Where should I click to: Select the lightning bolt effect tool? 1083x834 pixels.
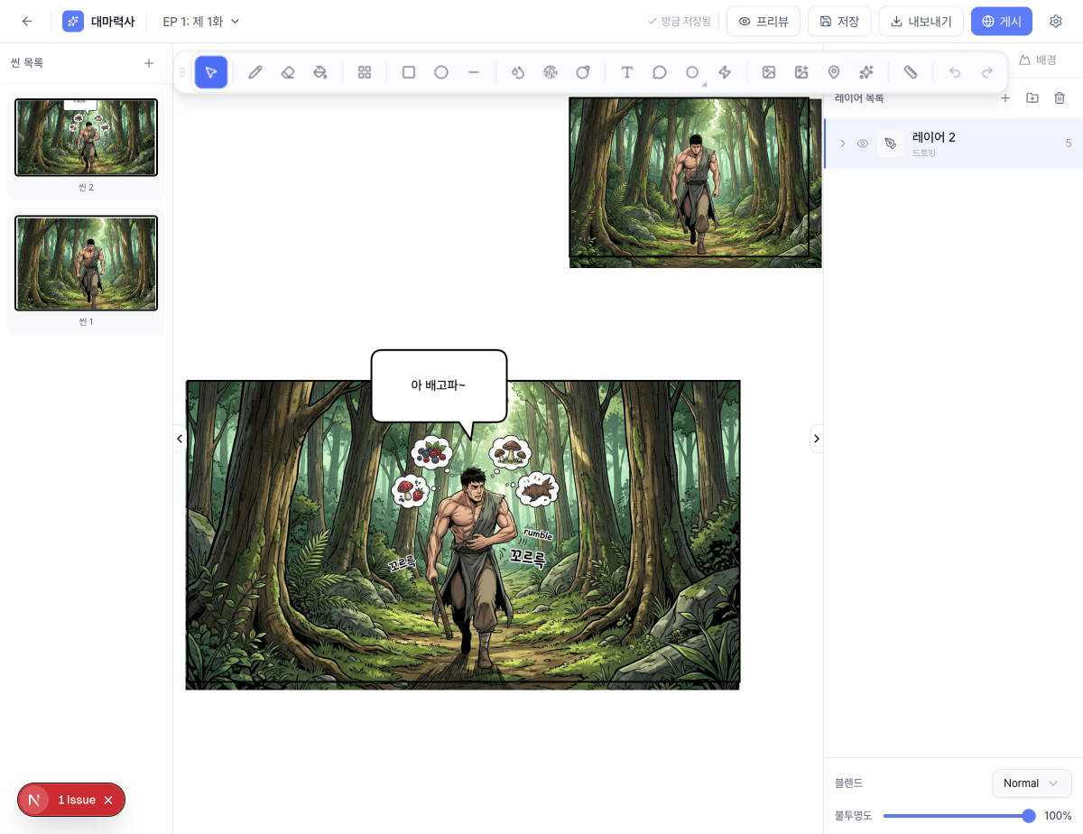[725, 72]
